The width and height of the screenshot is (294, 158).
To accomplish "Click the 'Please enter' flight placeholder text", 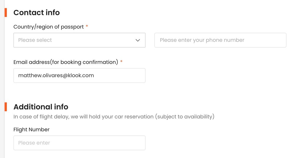I will 34,143.
